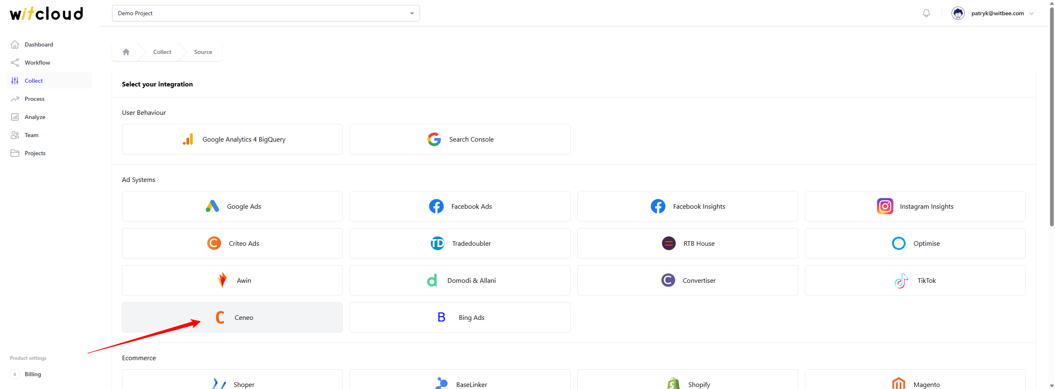Open the Demo Project dropdown
The height and width of the screenshot is (389, 1055).
click(266, 13)
